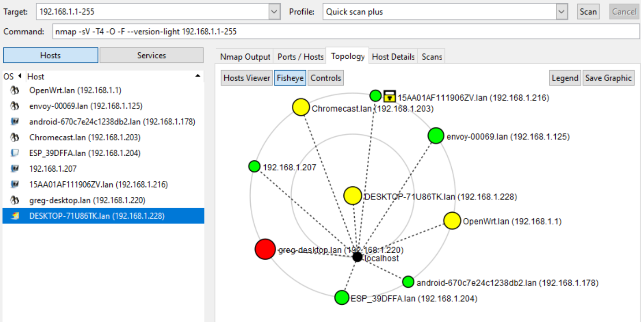
Task: Open the Profile selection dropdown
Action: pyautogui.click(x=562, y=11)
